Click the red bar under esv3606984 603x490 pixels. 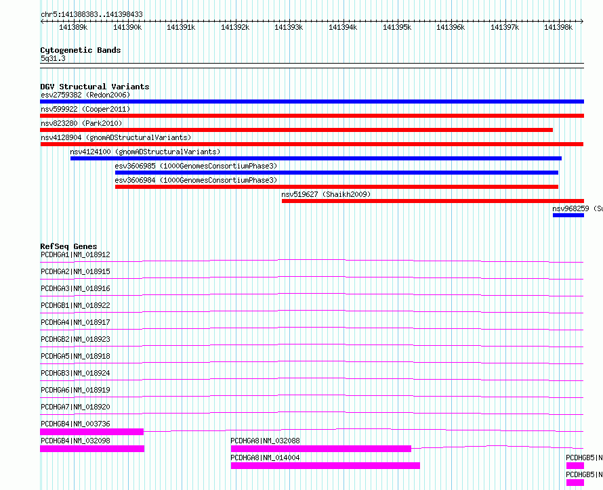pos(337,187)
